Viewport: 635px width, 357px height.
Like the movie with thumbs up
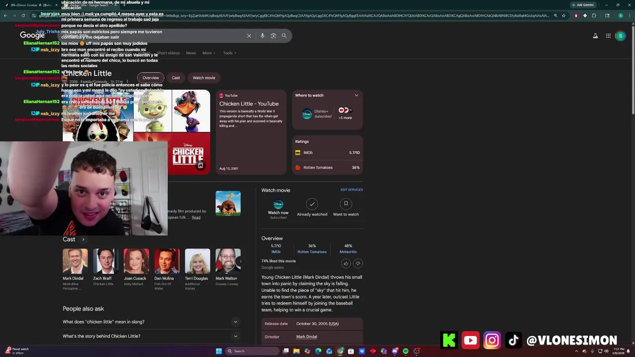click(346, 263)
